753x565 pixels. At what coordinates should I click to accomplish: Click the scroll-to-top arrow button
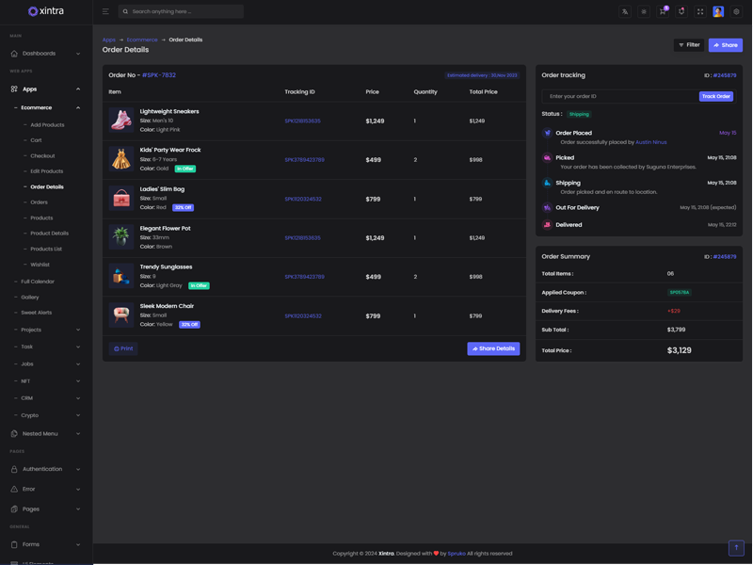[736, 548]
